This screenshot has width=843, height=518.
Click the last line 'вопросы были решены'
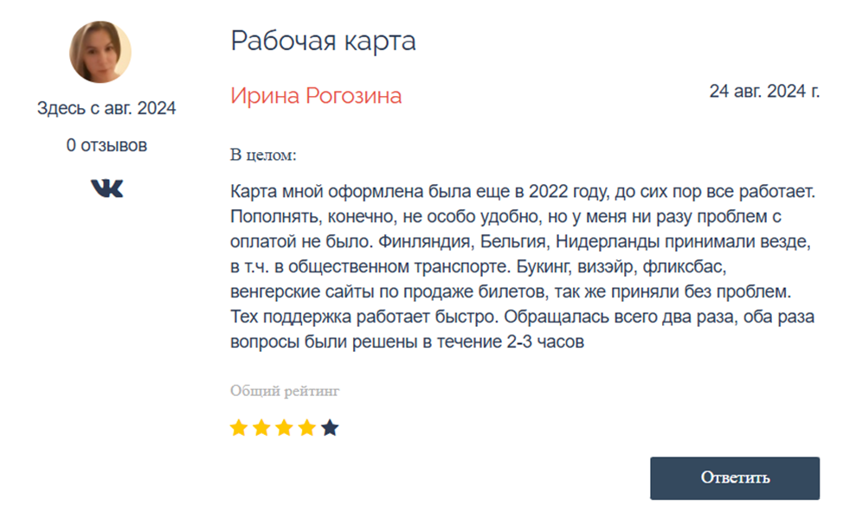click(407, 342)
